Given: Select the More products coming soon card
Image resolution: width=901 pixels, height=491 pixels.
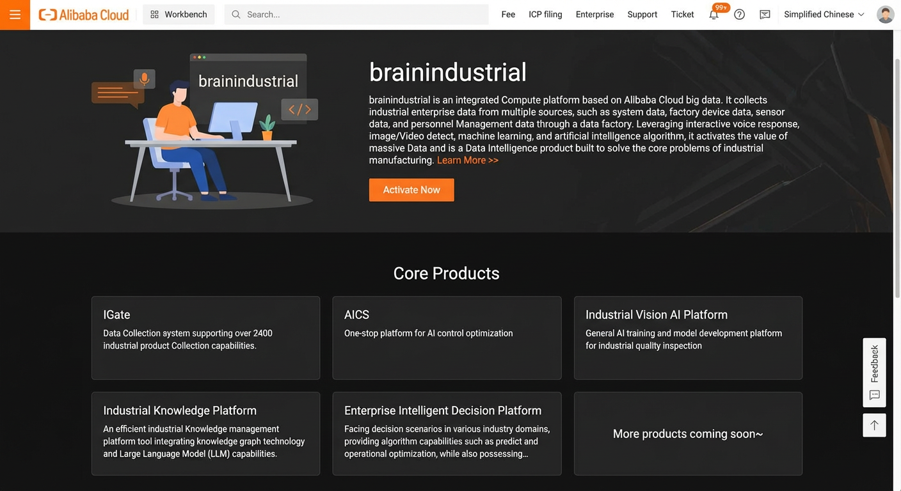Looking at the screenshot, I should click(688, 433).
